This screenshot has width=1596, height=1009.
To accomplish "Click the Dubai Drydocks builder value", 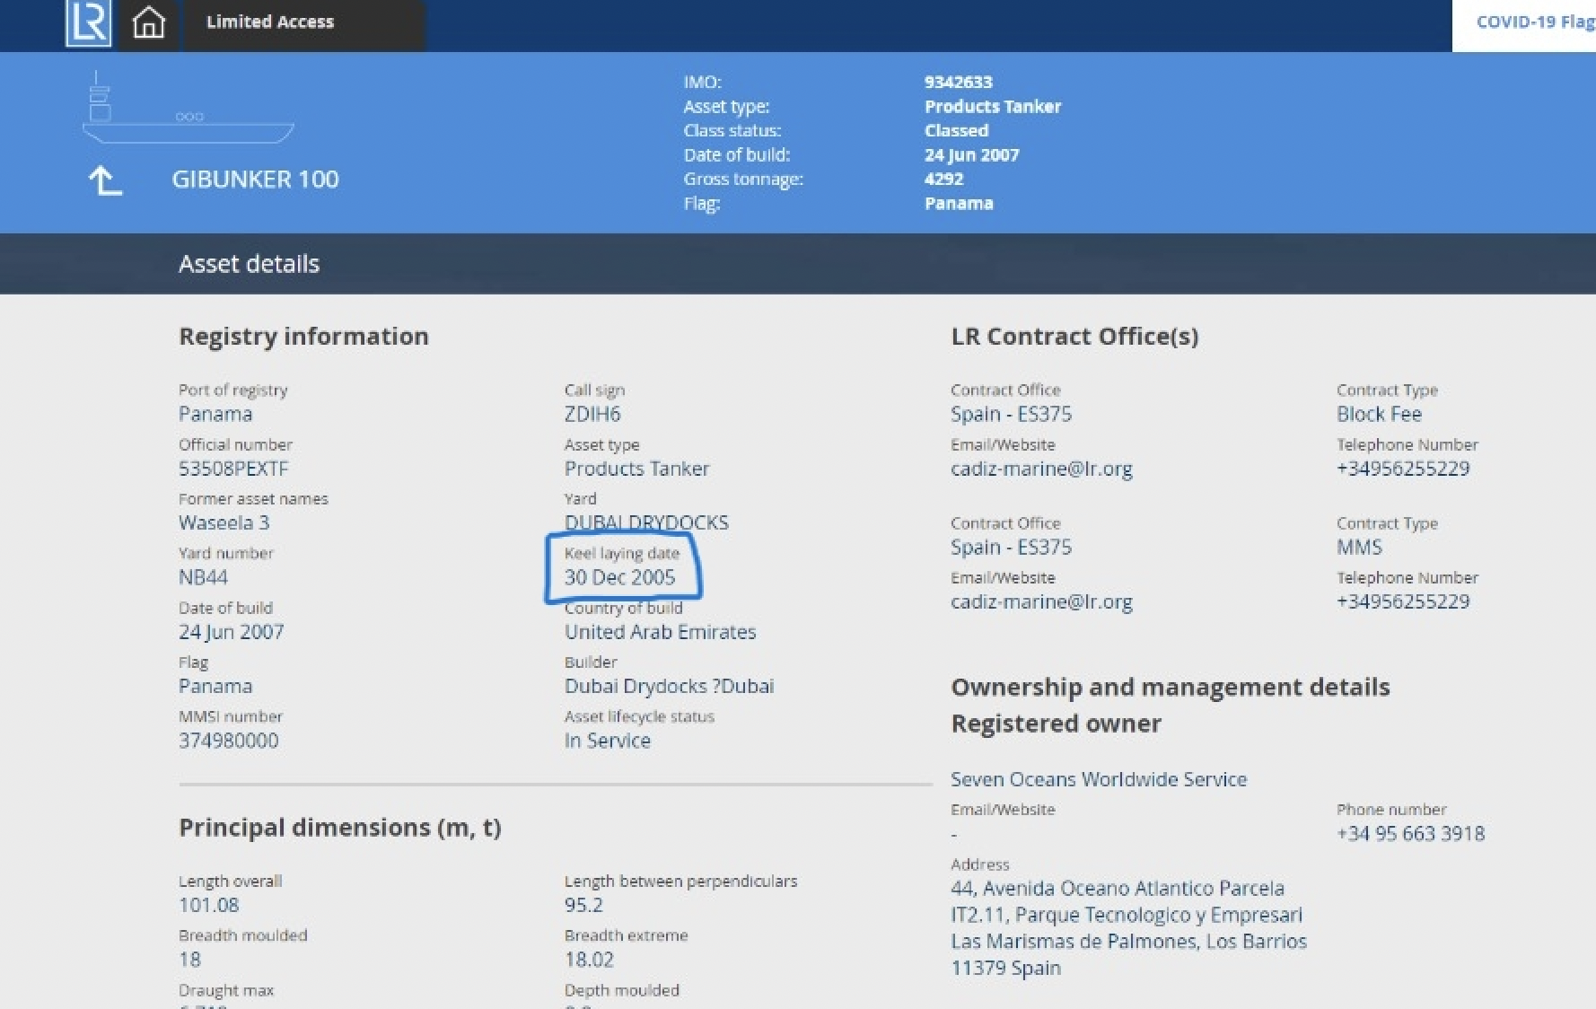I will [669, 686].
